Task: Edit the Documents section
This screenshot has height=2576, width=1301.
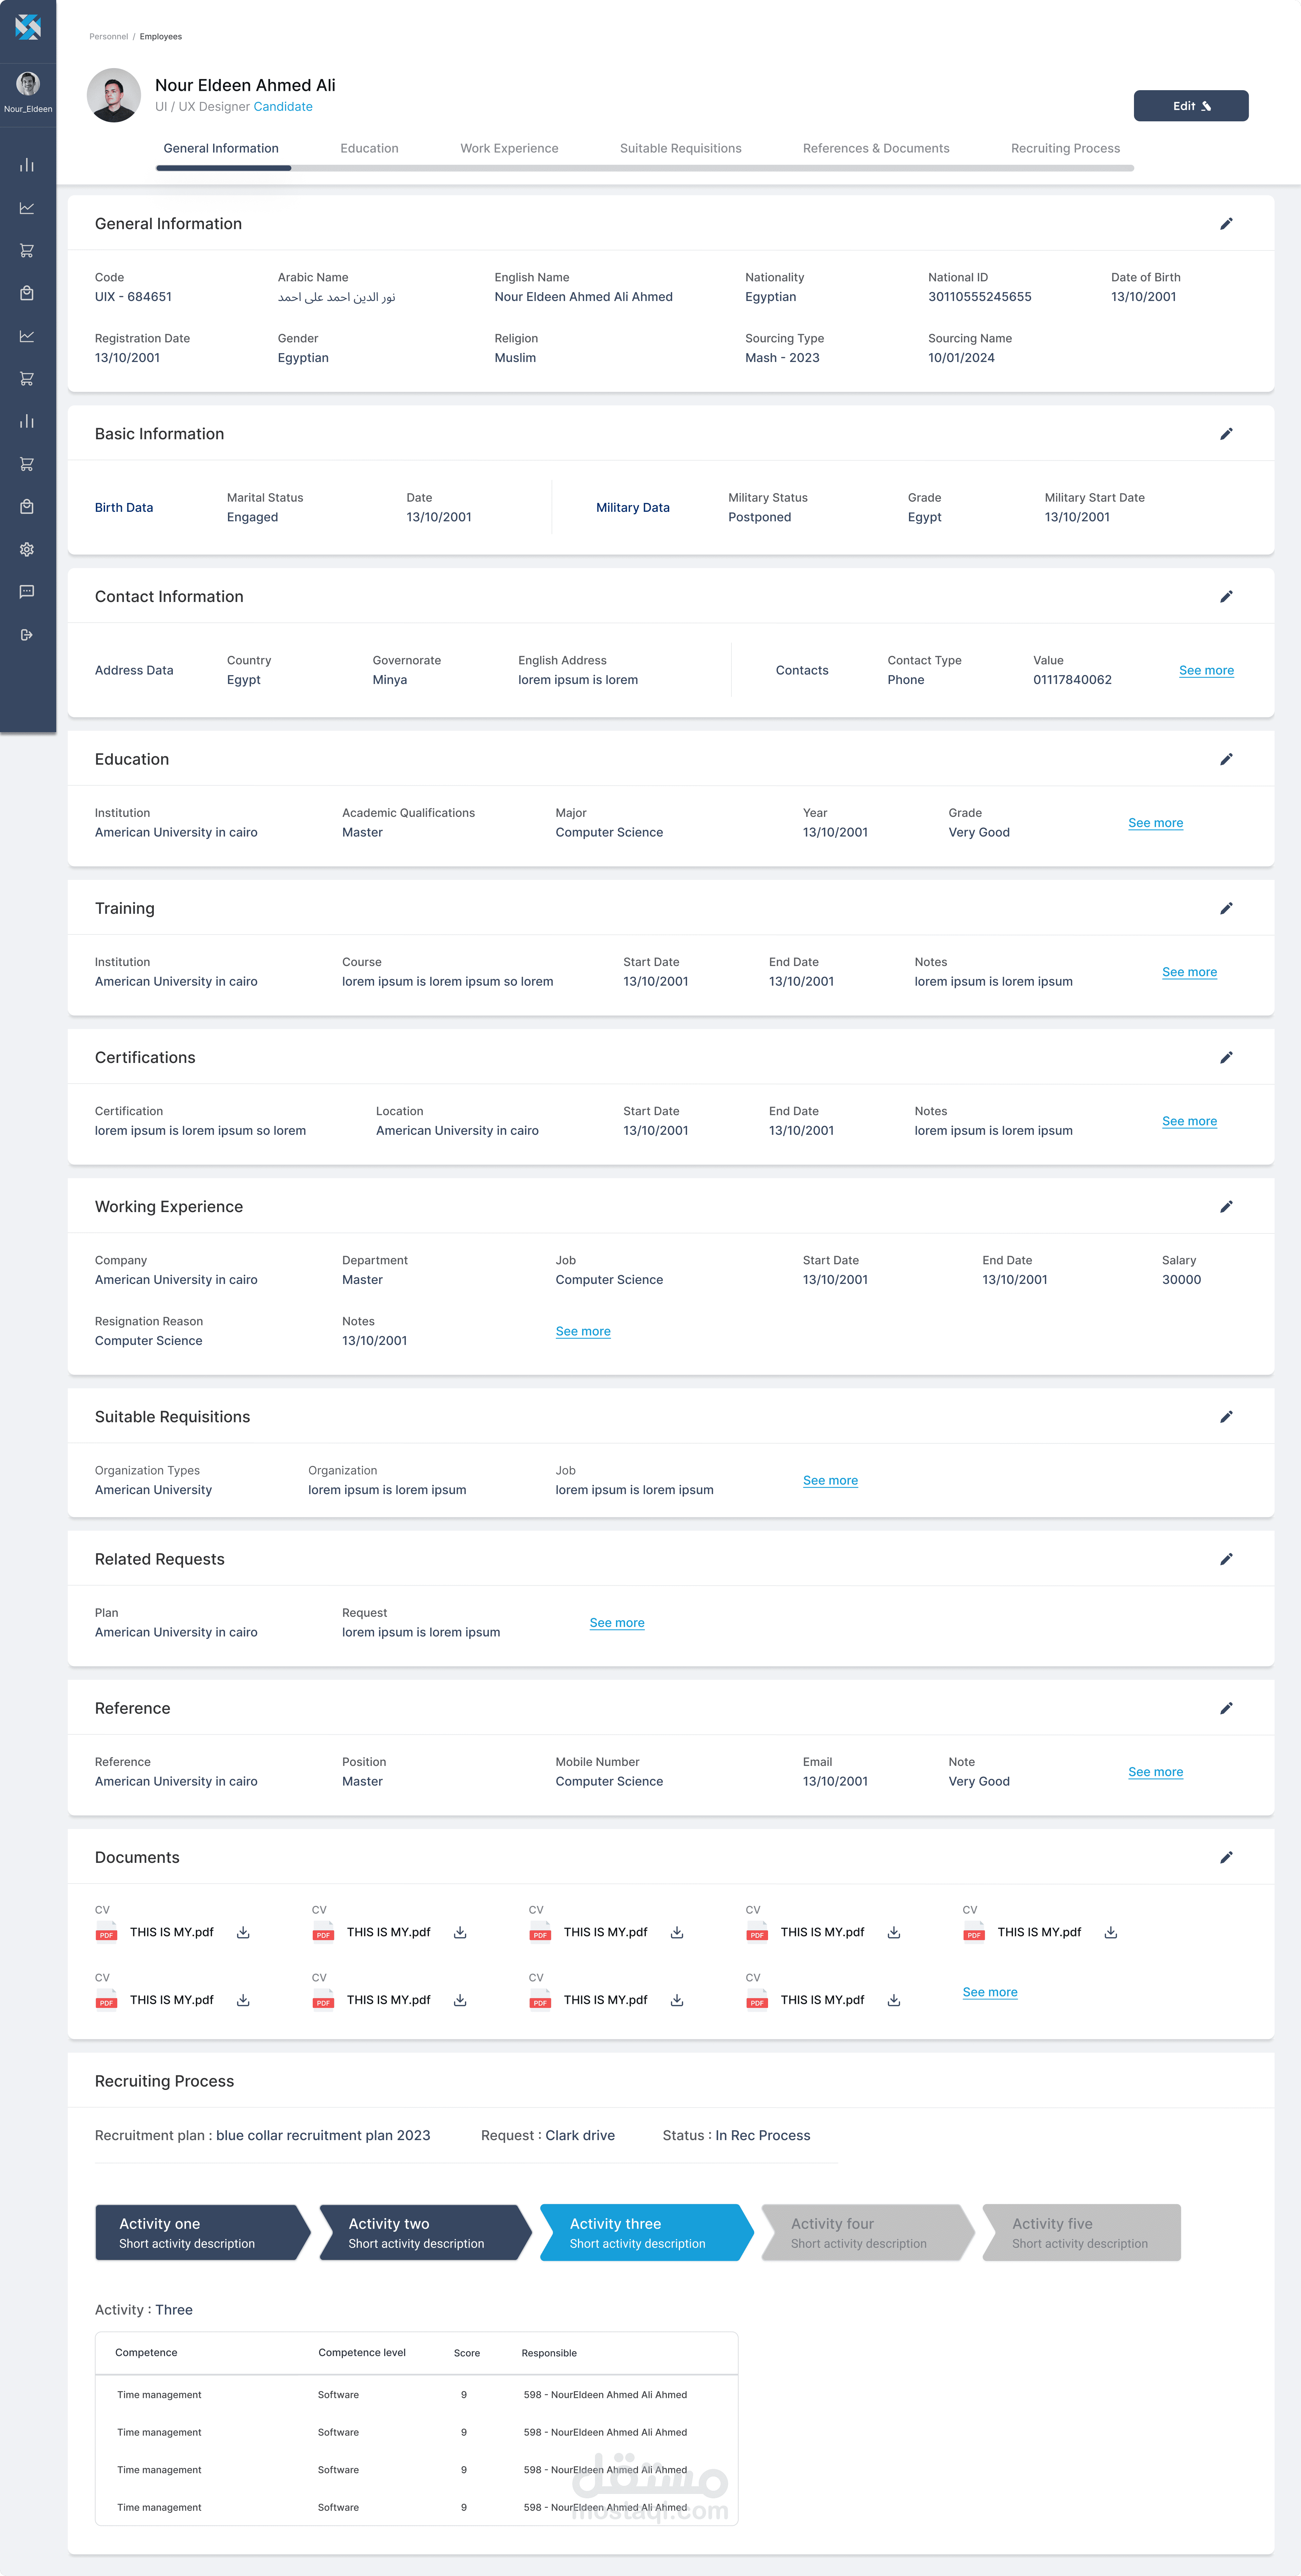Action: point(1226,1857)
